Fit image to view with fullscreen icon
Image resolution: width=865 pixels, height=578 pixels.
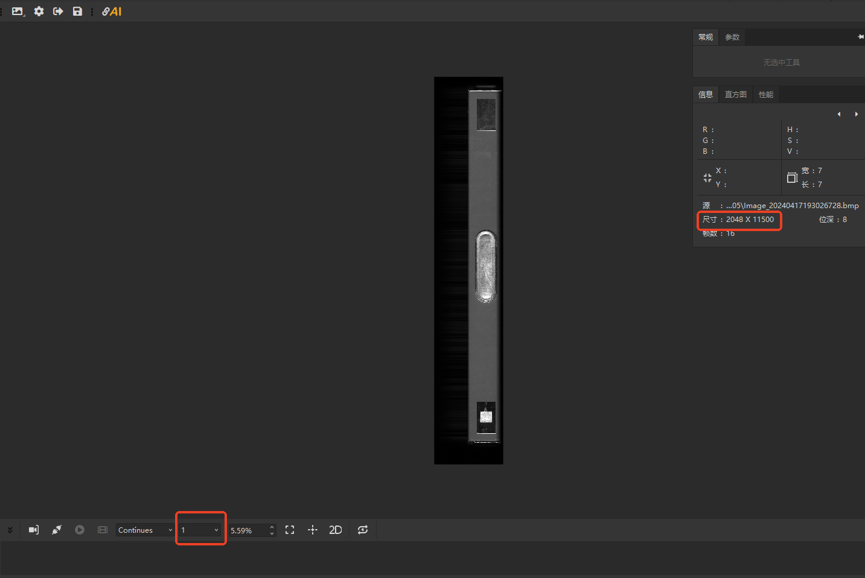coord(290,530)
